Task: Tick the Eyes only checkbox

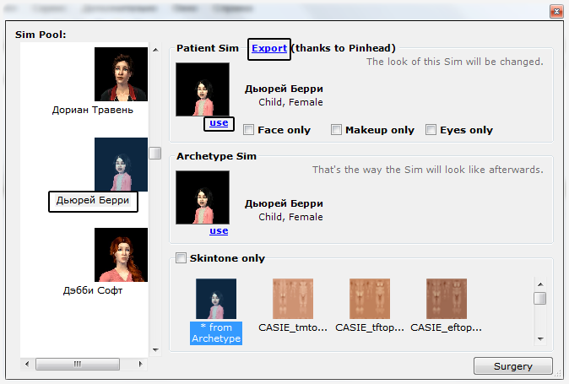Action: [x=431, y=130]
